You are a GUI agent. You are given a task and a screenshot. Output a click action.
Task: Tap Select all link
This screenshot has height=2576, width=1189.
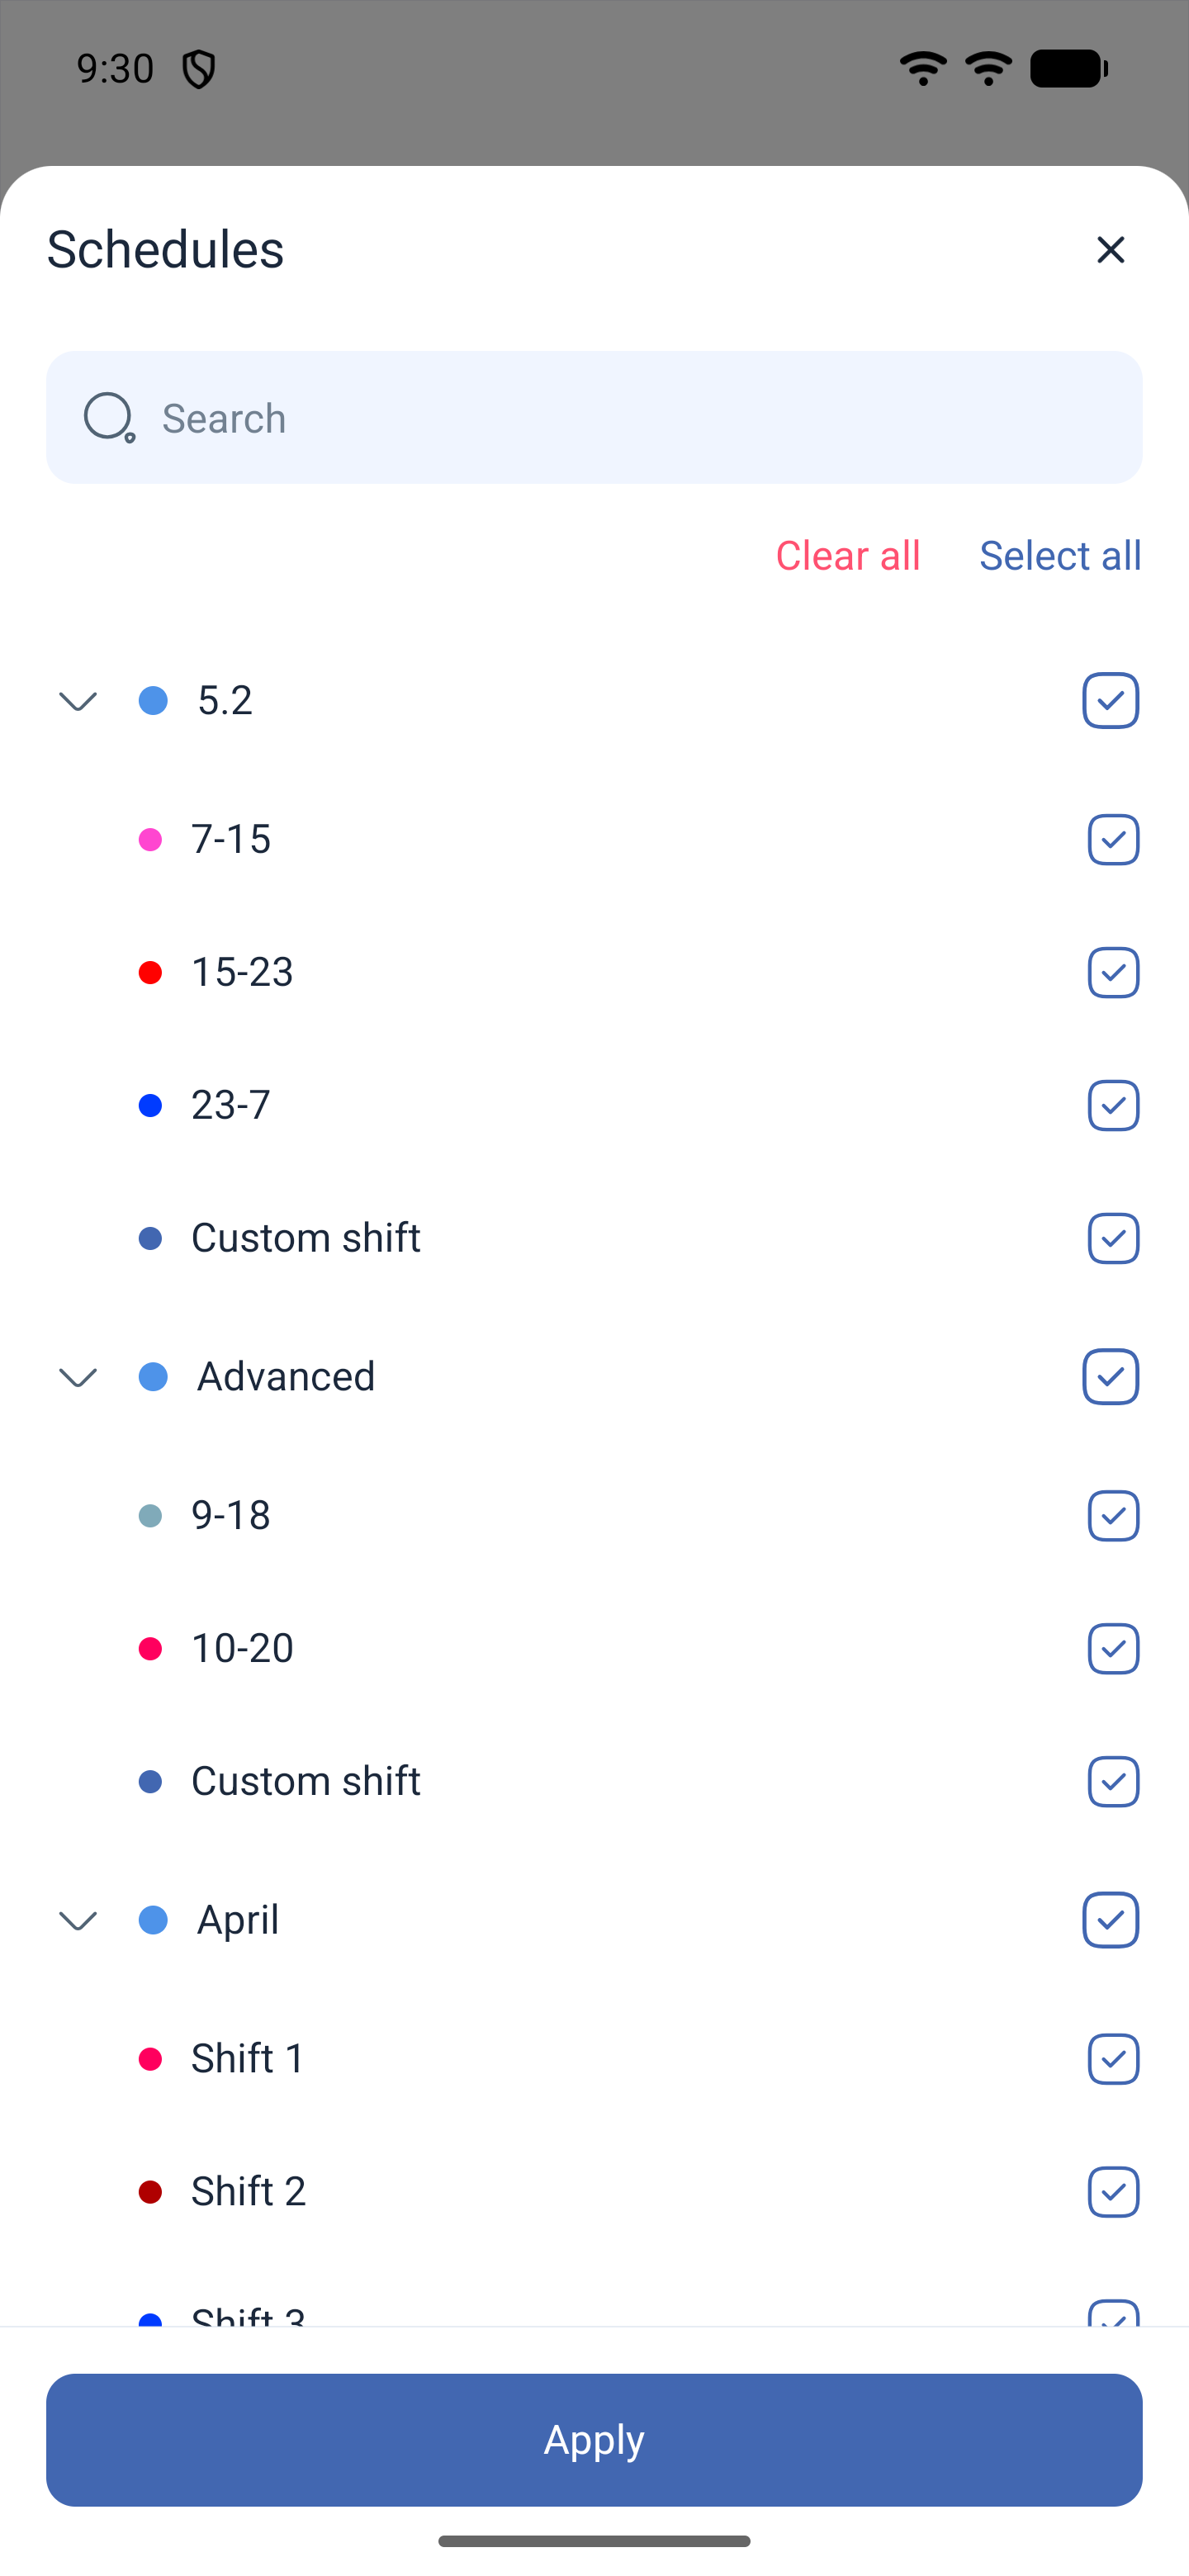tap(1060, 555)
